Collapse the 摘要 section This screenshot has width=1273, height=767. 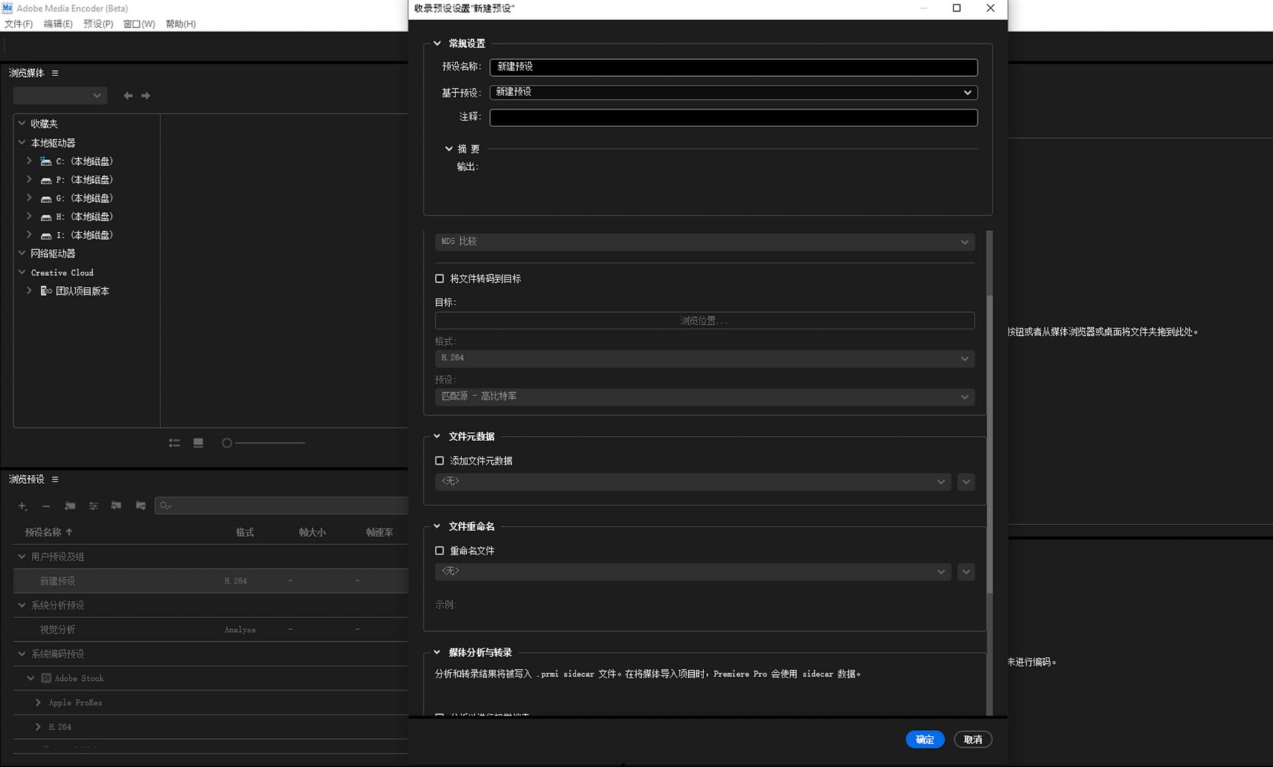click(448, 148)
